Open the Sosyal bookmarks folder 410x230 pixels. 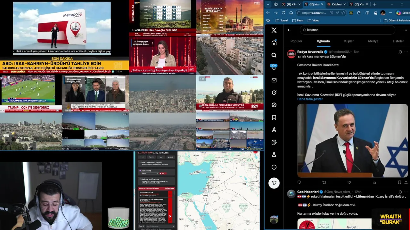click(281, 20)
